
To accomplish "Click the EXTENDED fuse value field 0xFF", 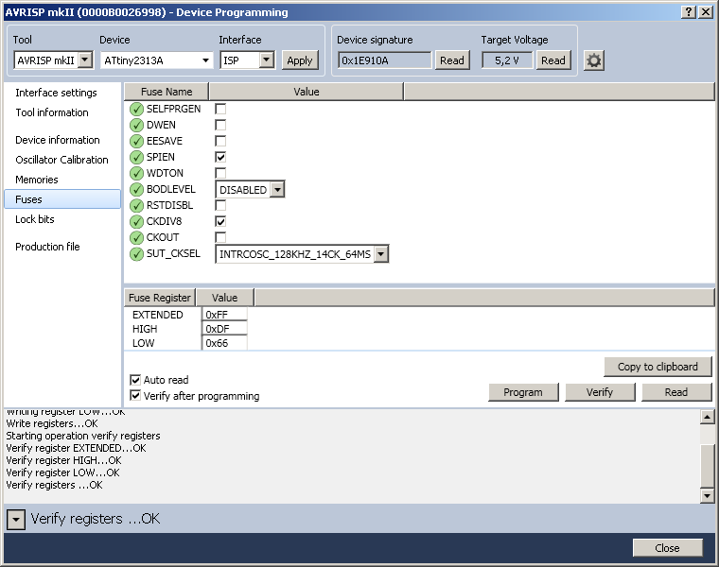I will 224,315.
